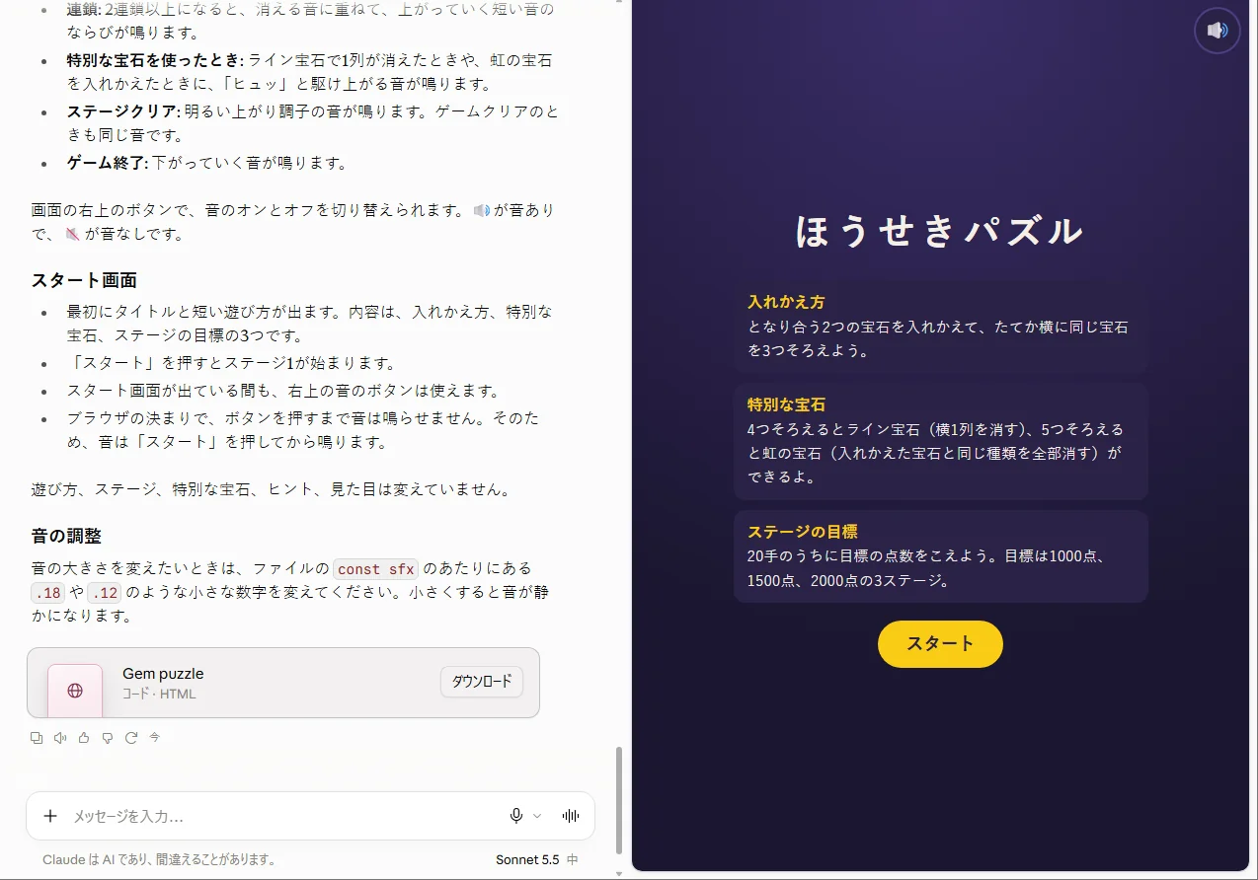Viewport: 1258px width, 880px height.
Task: Click the スタート画面 heading in the chat
Action: coord(84,279)
